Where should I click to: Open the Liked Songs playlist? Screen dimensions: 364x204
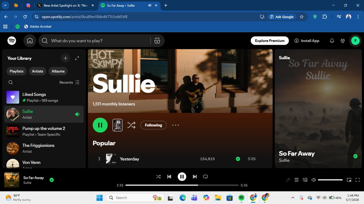pos(44,97)
